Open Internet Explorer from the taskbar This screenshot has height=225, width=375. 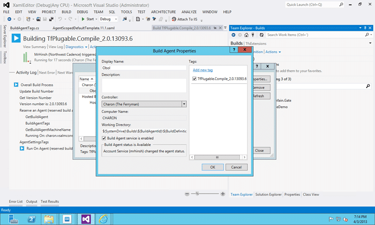103,219
